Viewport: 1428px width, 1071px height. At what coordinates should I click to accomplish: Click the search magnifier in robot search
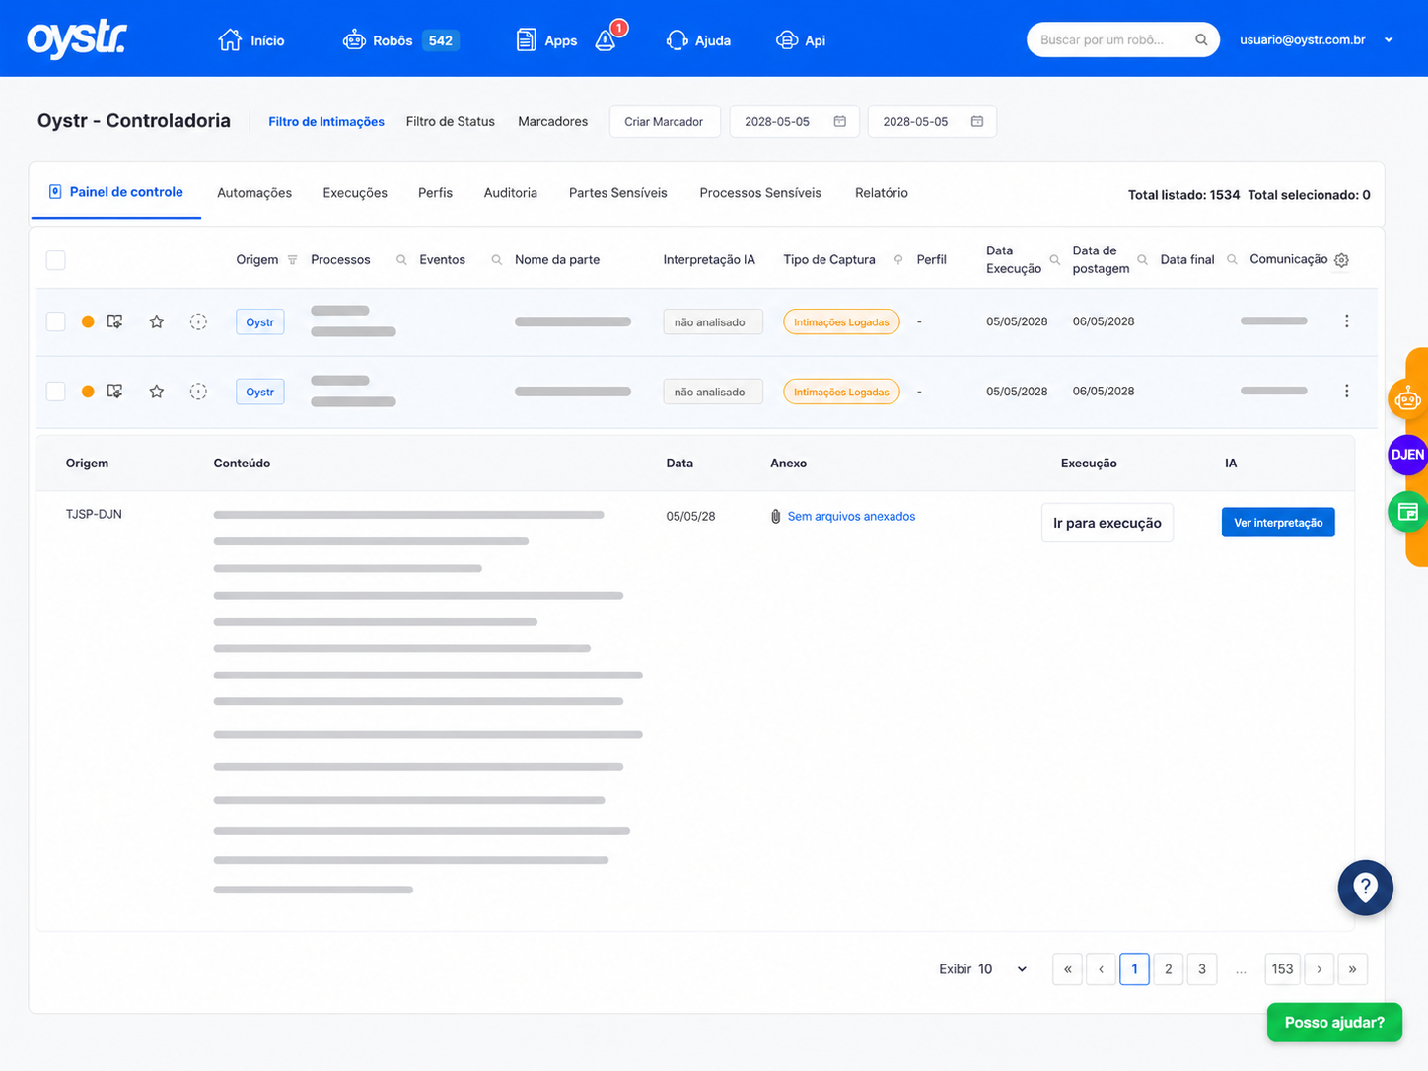coord(1201,40)
